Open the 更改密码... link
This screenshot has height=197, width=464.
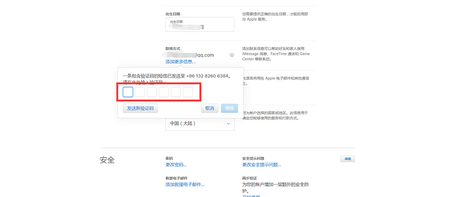[176, 165]
